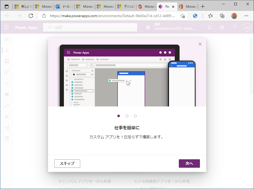Screen dimensions: 254x189
Task: Click the Power Apps header title
Action: pyautogui.click(x=26, y=27)
